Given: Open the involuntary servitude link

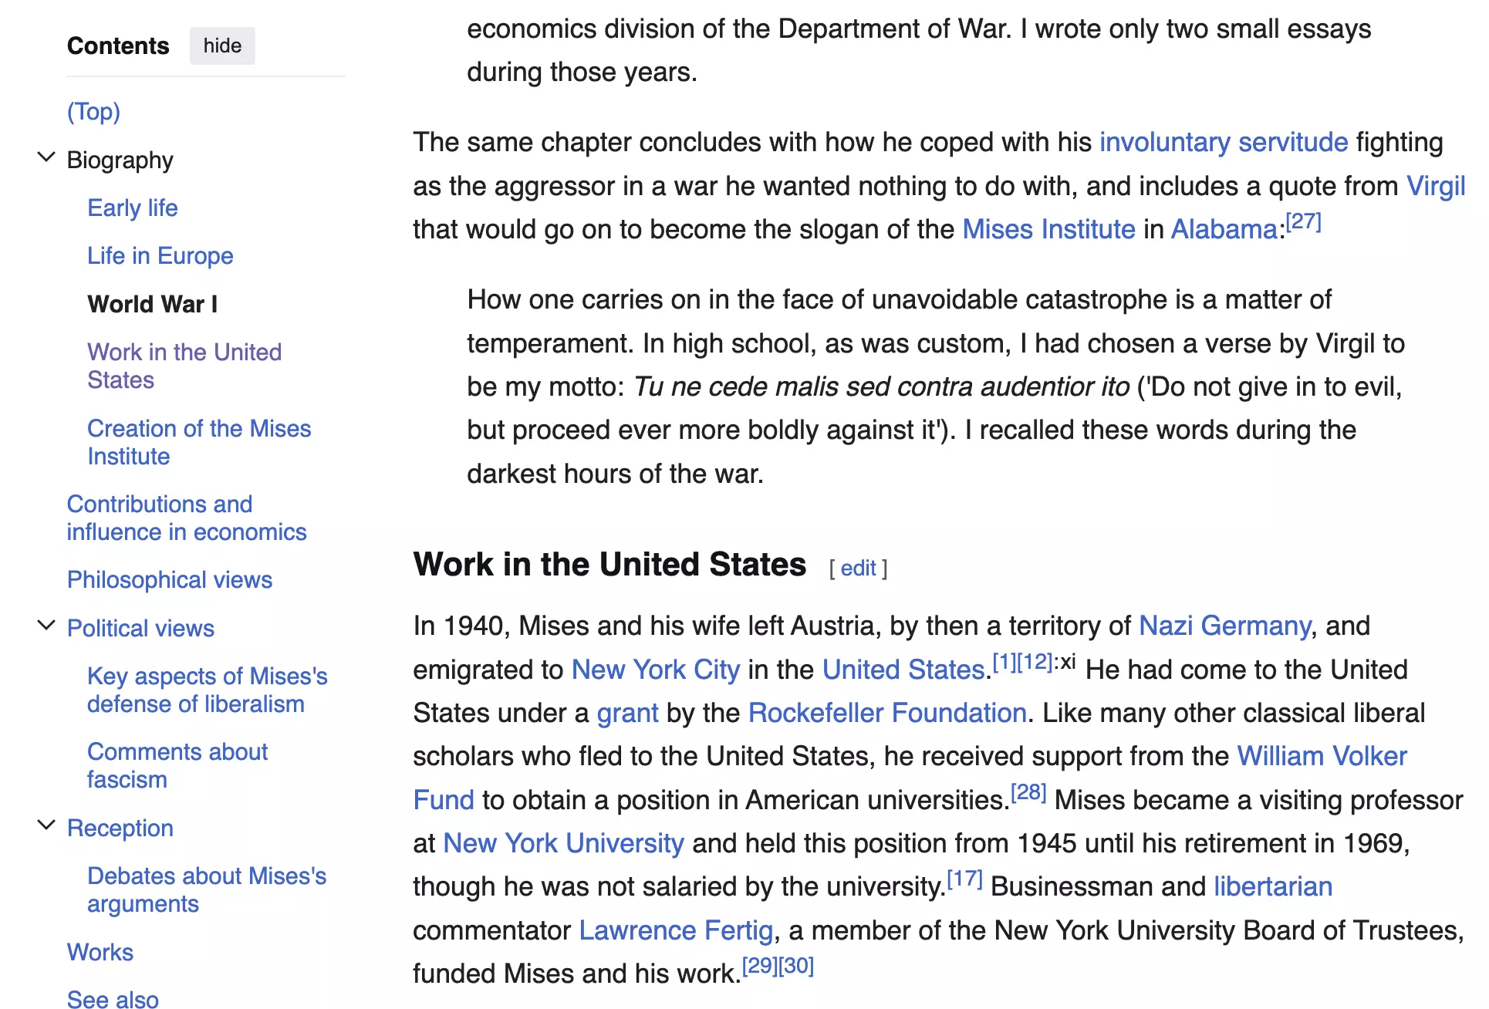Looking at the screenshot, I should click(1224, 143).
